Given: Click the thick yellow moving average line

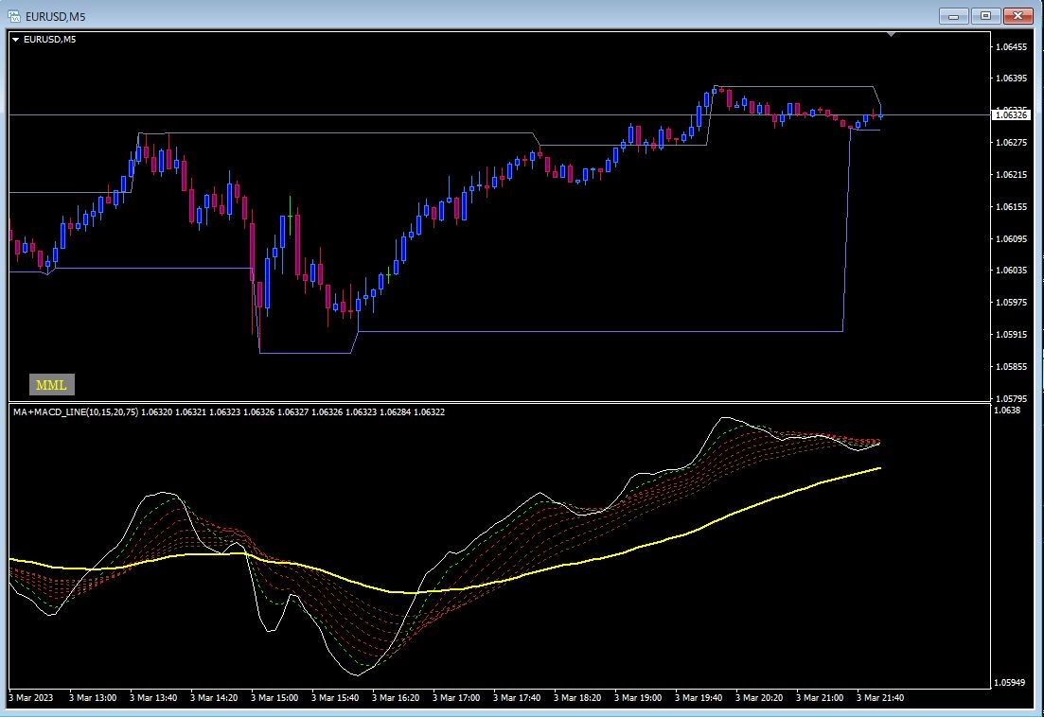Looking at the screenshot, I should [x=663, y=540].
